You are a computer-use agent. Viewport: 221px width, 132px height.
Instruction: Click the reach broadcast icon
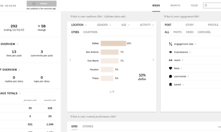(x=170, y=60)
